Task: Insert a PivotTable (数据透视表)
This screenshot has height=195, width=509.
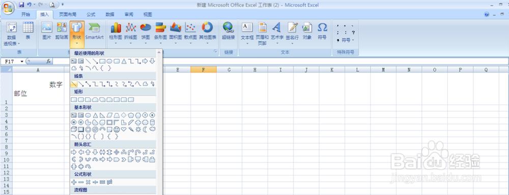Action: [12, 34]
